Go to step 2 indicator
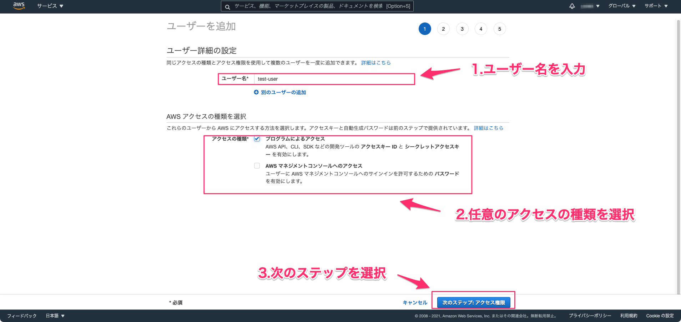The height and width of the screenshot is (322, 681). point(443,29)
